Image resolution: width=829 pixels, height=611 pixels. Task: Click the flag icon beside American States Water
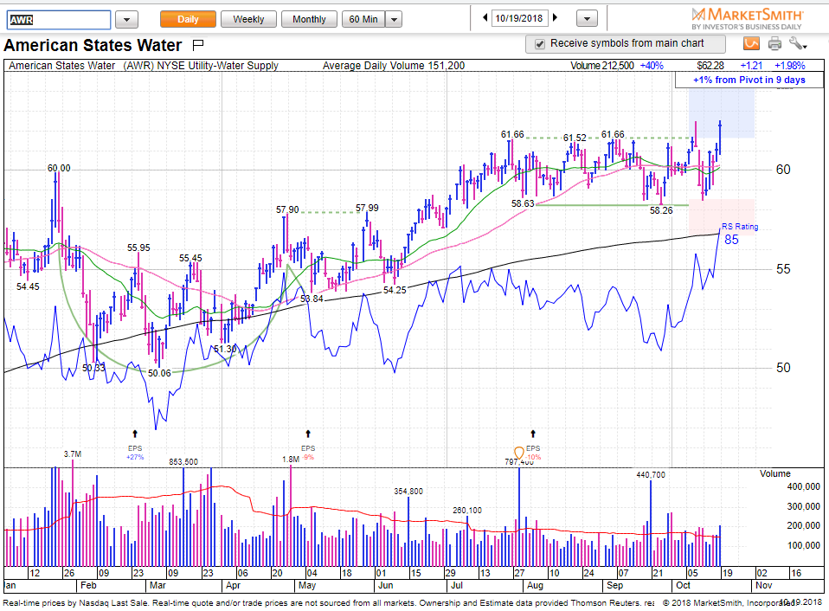[198, 46]
